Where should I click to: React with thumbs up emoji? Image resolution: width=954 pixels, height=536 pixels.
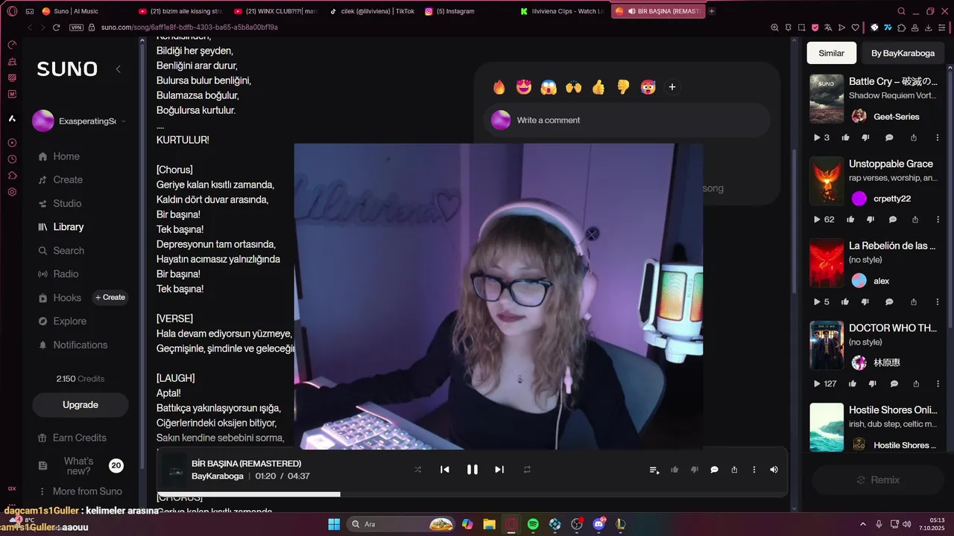click(598, 87)
